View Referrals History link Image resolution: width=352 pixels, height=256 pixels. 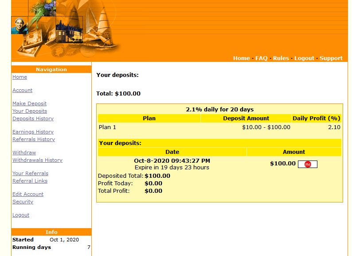point(34,139)
